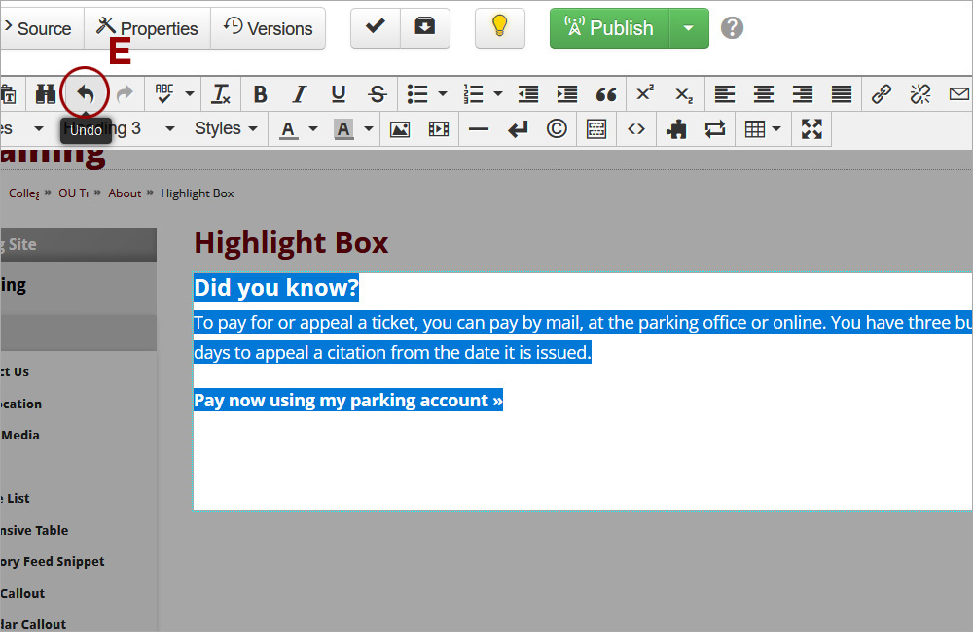The height and width of the screenshot is (632, 973).
Task: Toggle underline formatting
Action: pyautogui.click(x=338, y=94)
